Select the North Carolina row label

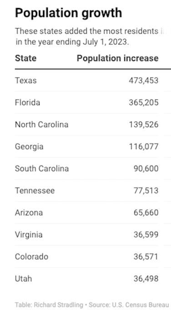[42, 124]
